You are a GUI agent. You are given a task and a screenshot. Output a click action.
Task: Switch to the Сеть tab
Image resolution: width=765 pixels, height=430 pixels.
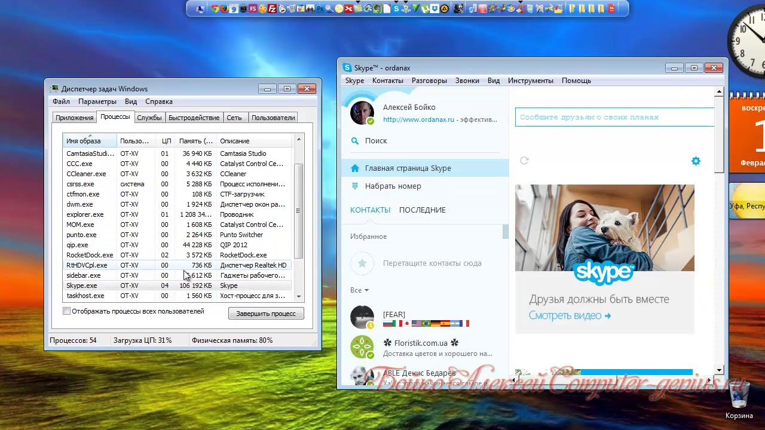tap(234, 118)
